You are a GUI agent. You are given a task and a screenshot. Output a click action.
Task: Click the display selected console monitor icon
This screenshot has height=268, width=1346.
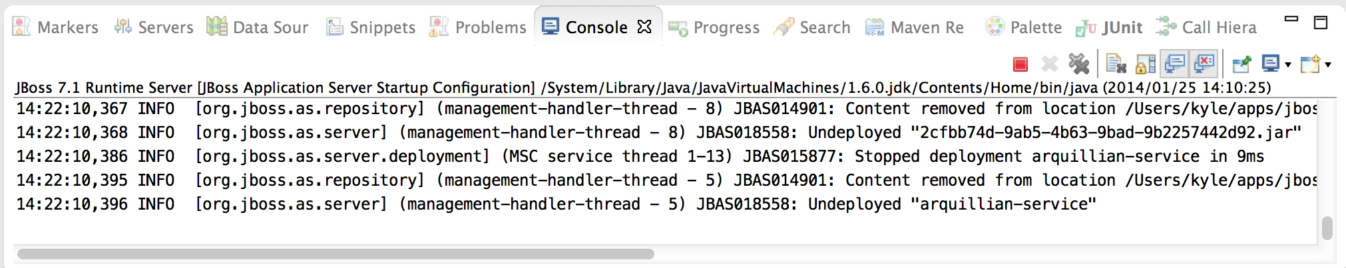[x=1270, y=64]
